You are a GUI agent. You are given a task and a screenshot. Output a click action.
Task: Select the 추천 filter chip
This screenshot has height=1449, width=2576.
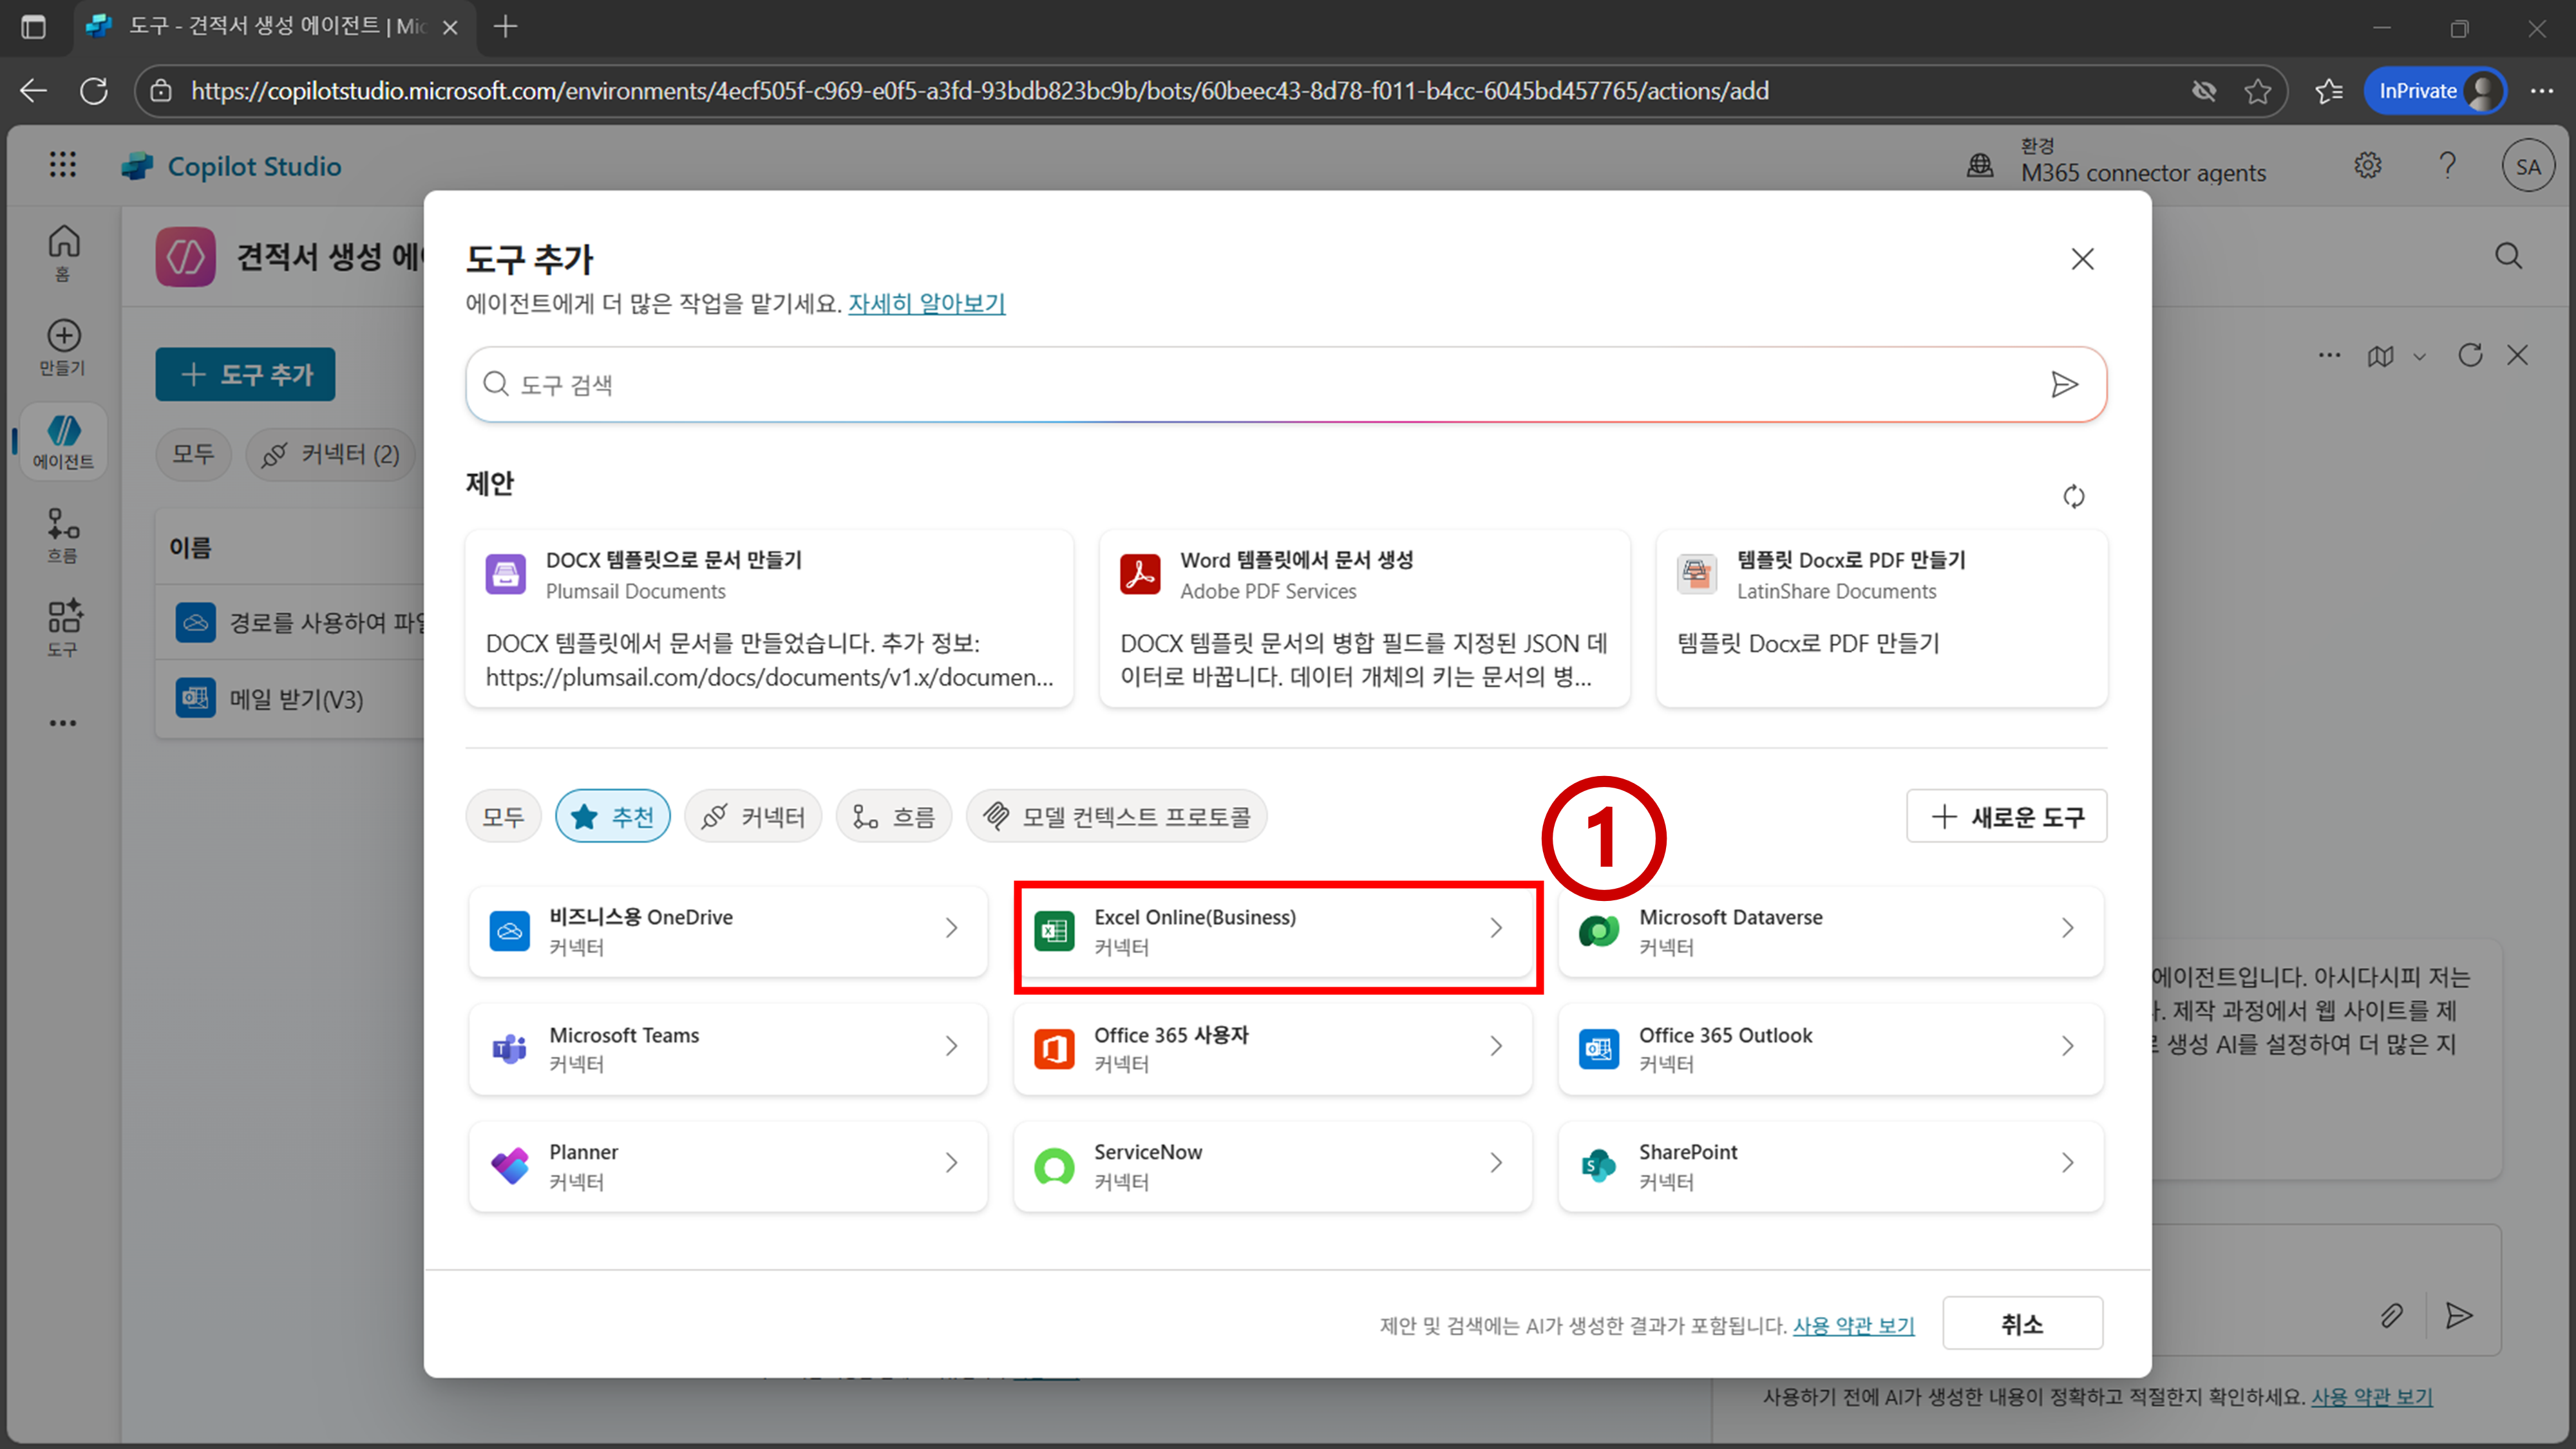coord(612,817)
